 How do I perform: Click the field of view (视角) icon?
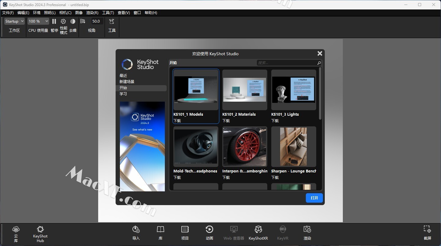click(83, 21)
